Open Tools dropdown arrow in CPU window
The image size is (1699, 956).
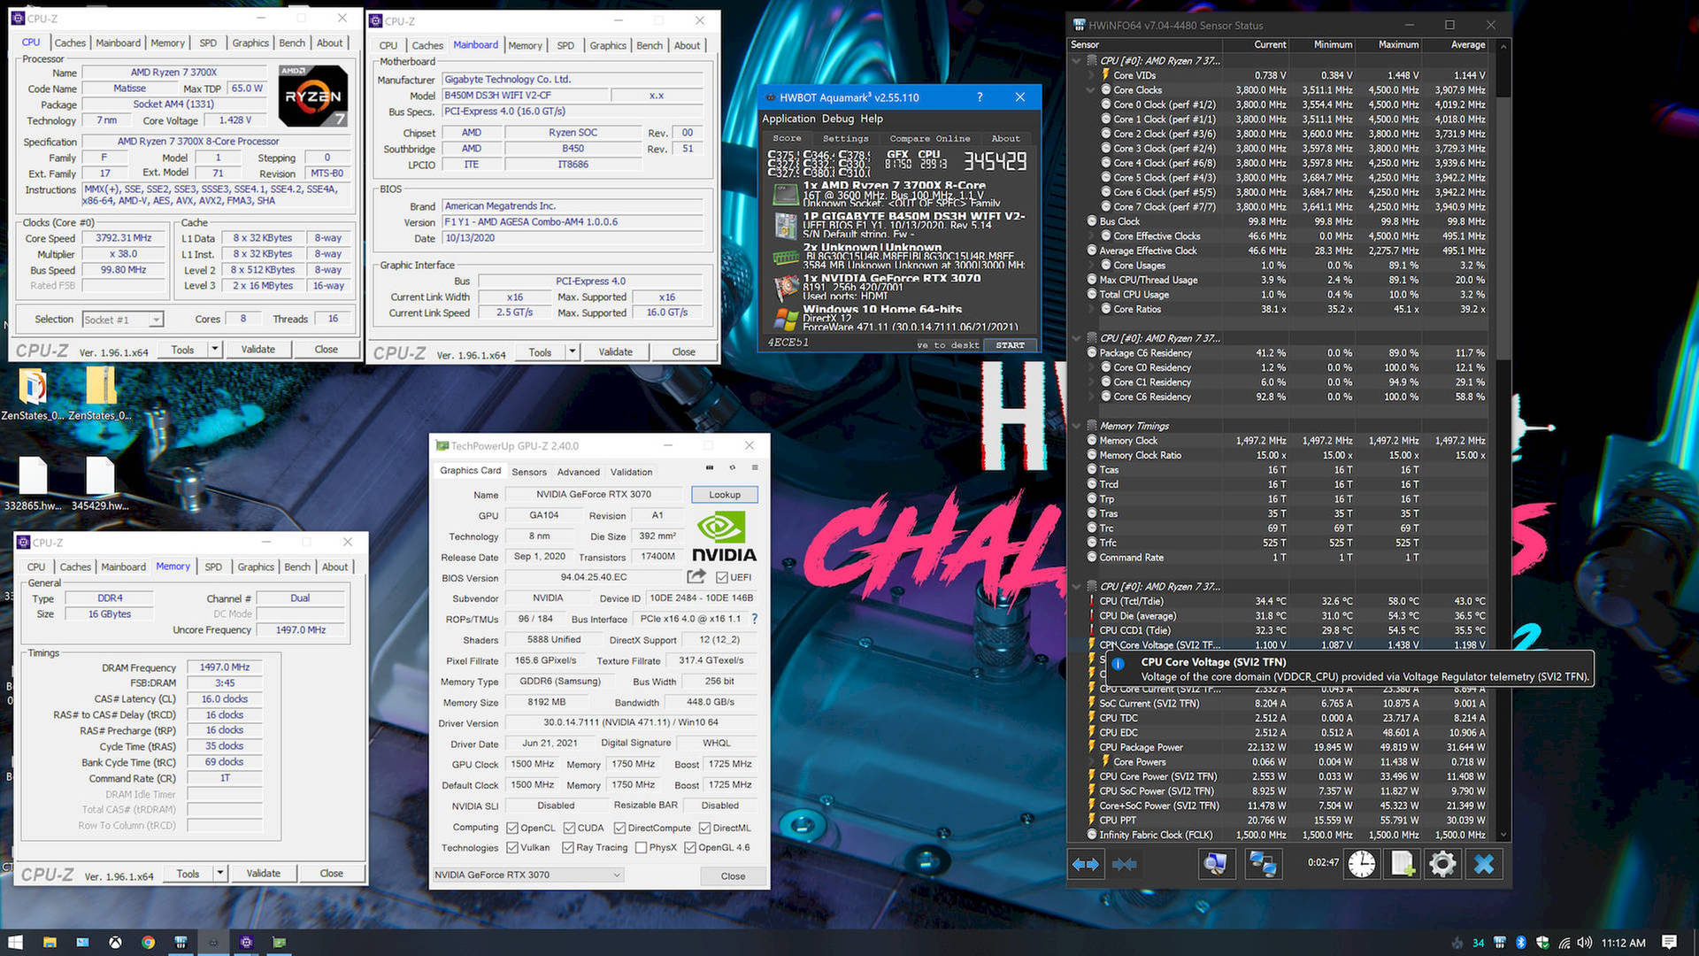coord(214,350)
